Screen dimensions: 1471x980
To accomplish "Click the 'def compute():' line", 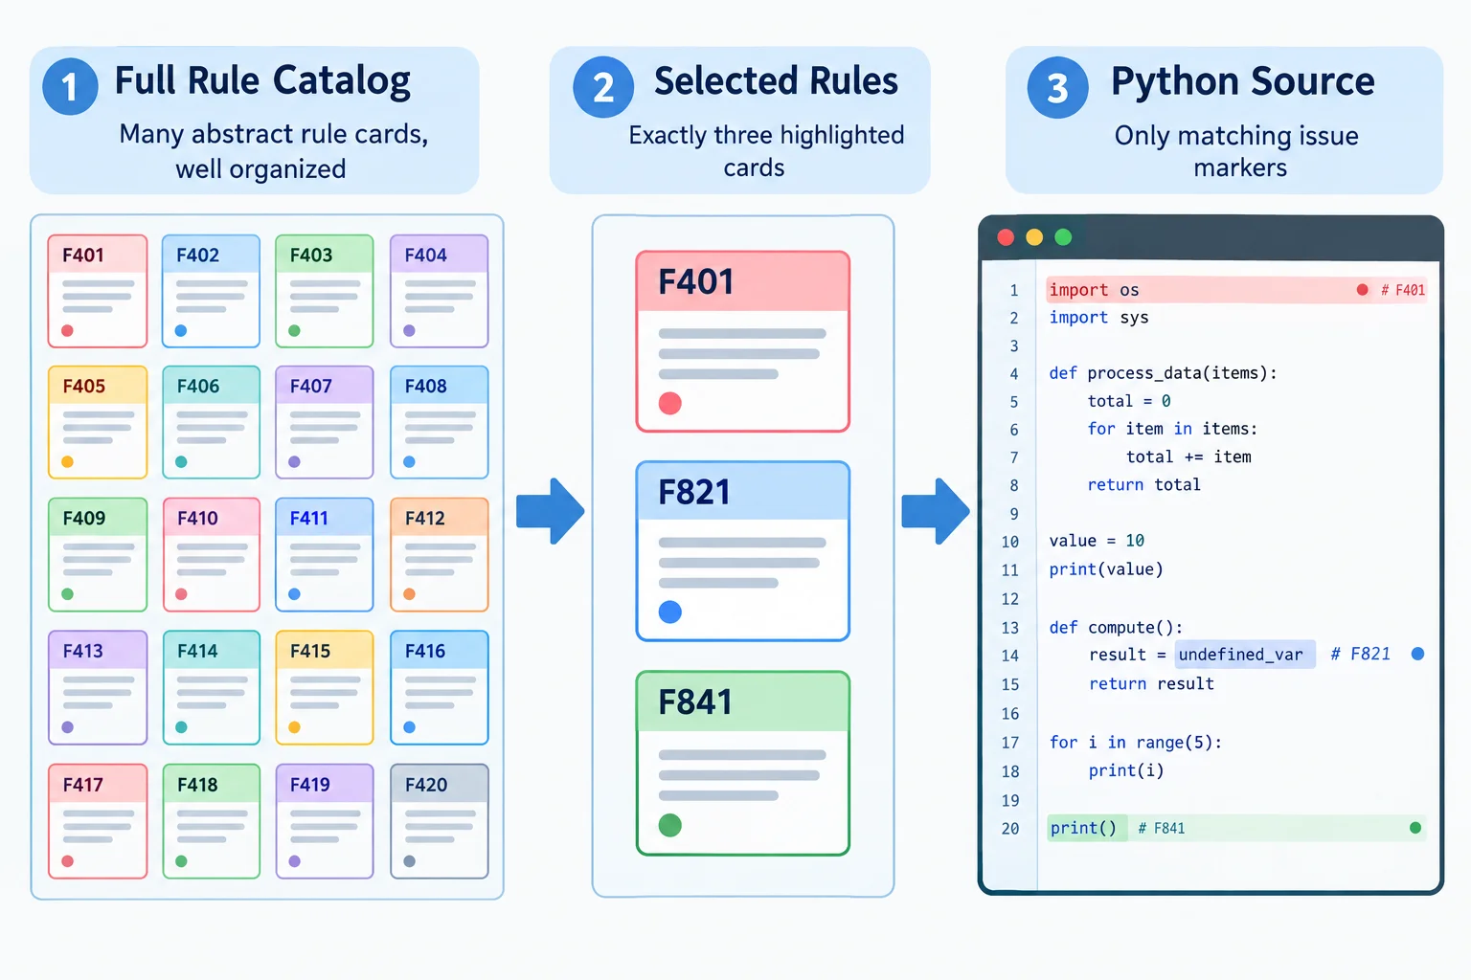I will tap(1116, 628).
